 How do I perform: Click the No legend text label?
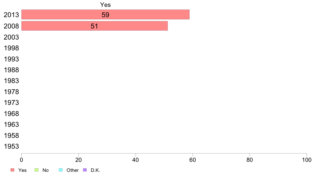45,170
